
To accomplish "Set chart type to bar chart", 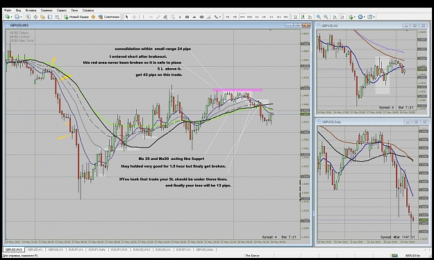I will (x=296, y=17).
